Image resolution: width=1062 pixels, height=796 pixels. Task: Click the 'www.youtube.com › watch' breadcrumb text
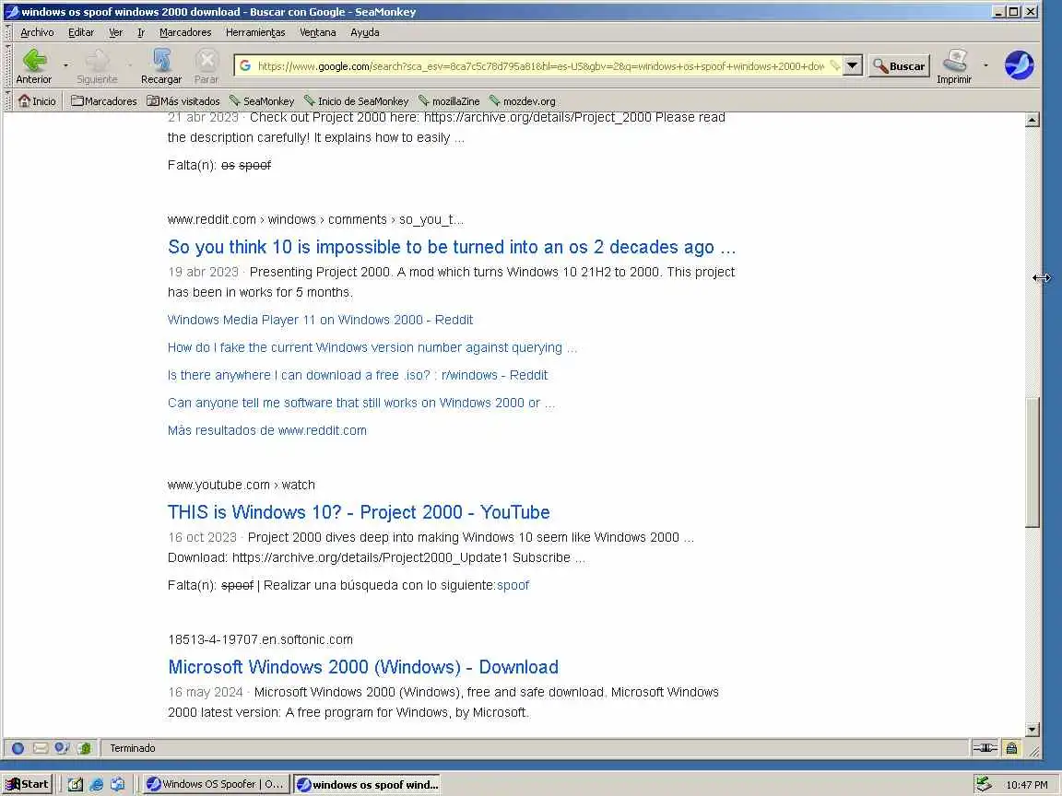click(x=242, y=485)
